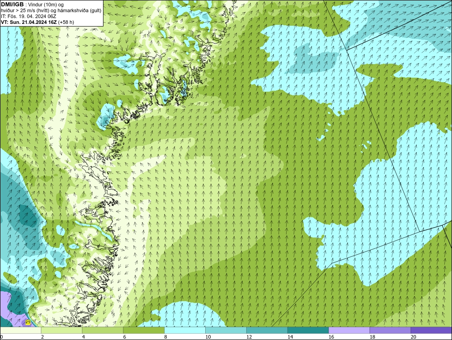Click the IT: Fös. 19. 04. 2024 06Z line
Screen dimensions: 452x340
(x=28, y=16)
